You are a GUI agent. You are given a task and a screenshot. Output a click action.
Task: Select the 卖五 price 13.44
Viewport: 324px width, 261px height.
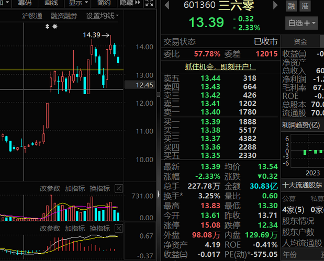210,78
